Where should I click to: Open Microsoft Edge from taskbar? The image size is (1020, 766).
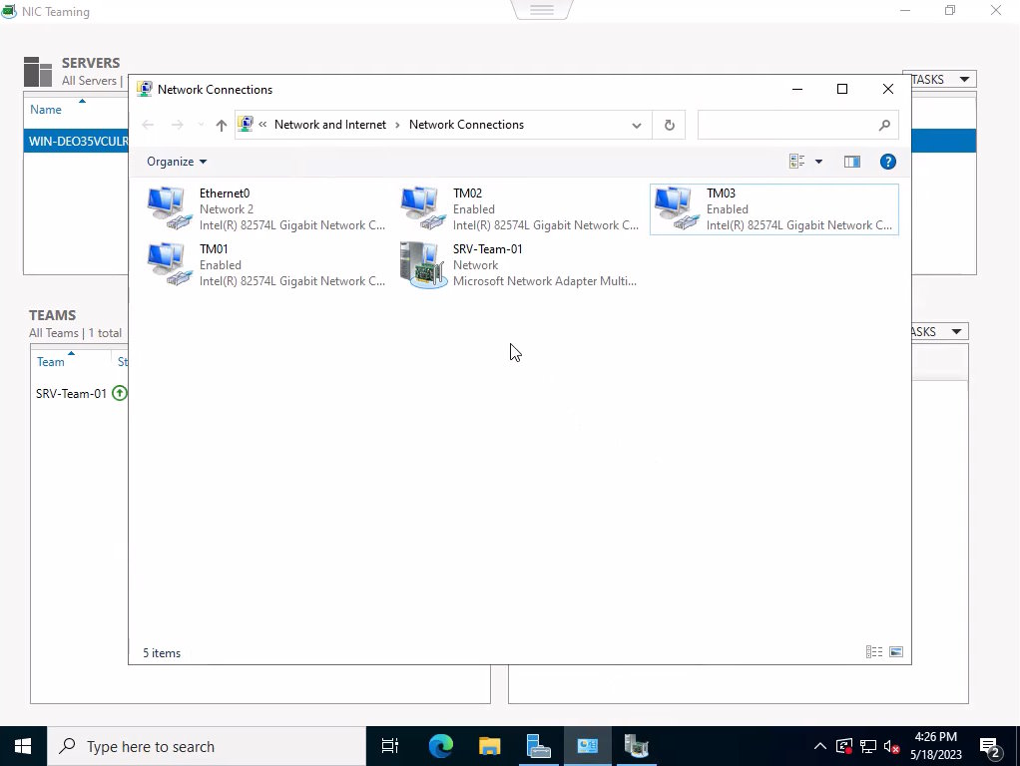(440, 746)
